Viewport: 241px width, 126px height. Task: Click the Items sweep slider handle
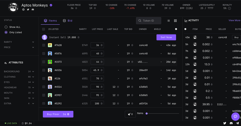coord(147,113)
